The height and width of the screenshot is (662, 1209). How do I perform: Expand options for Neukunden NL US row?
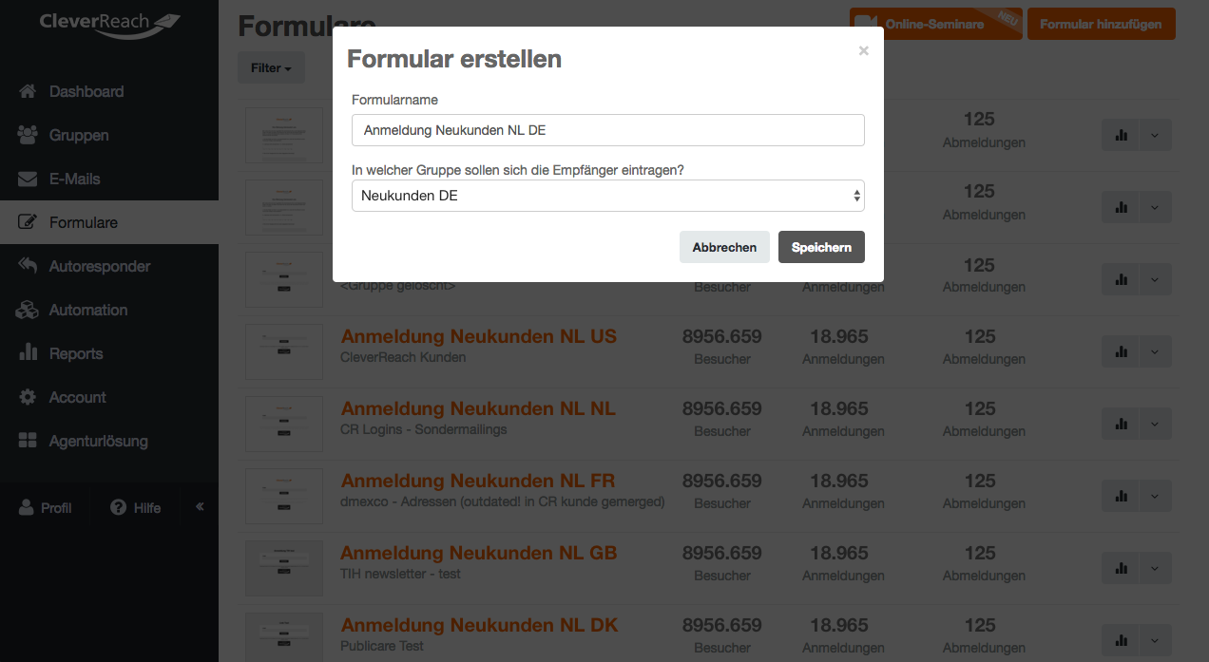click(x=1156, y=351)
